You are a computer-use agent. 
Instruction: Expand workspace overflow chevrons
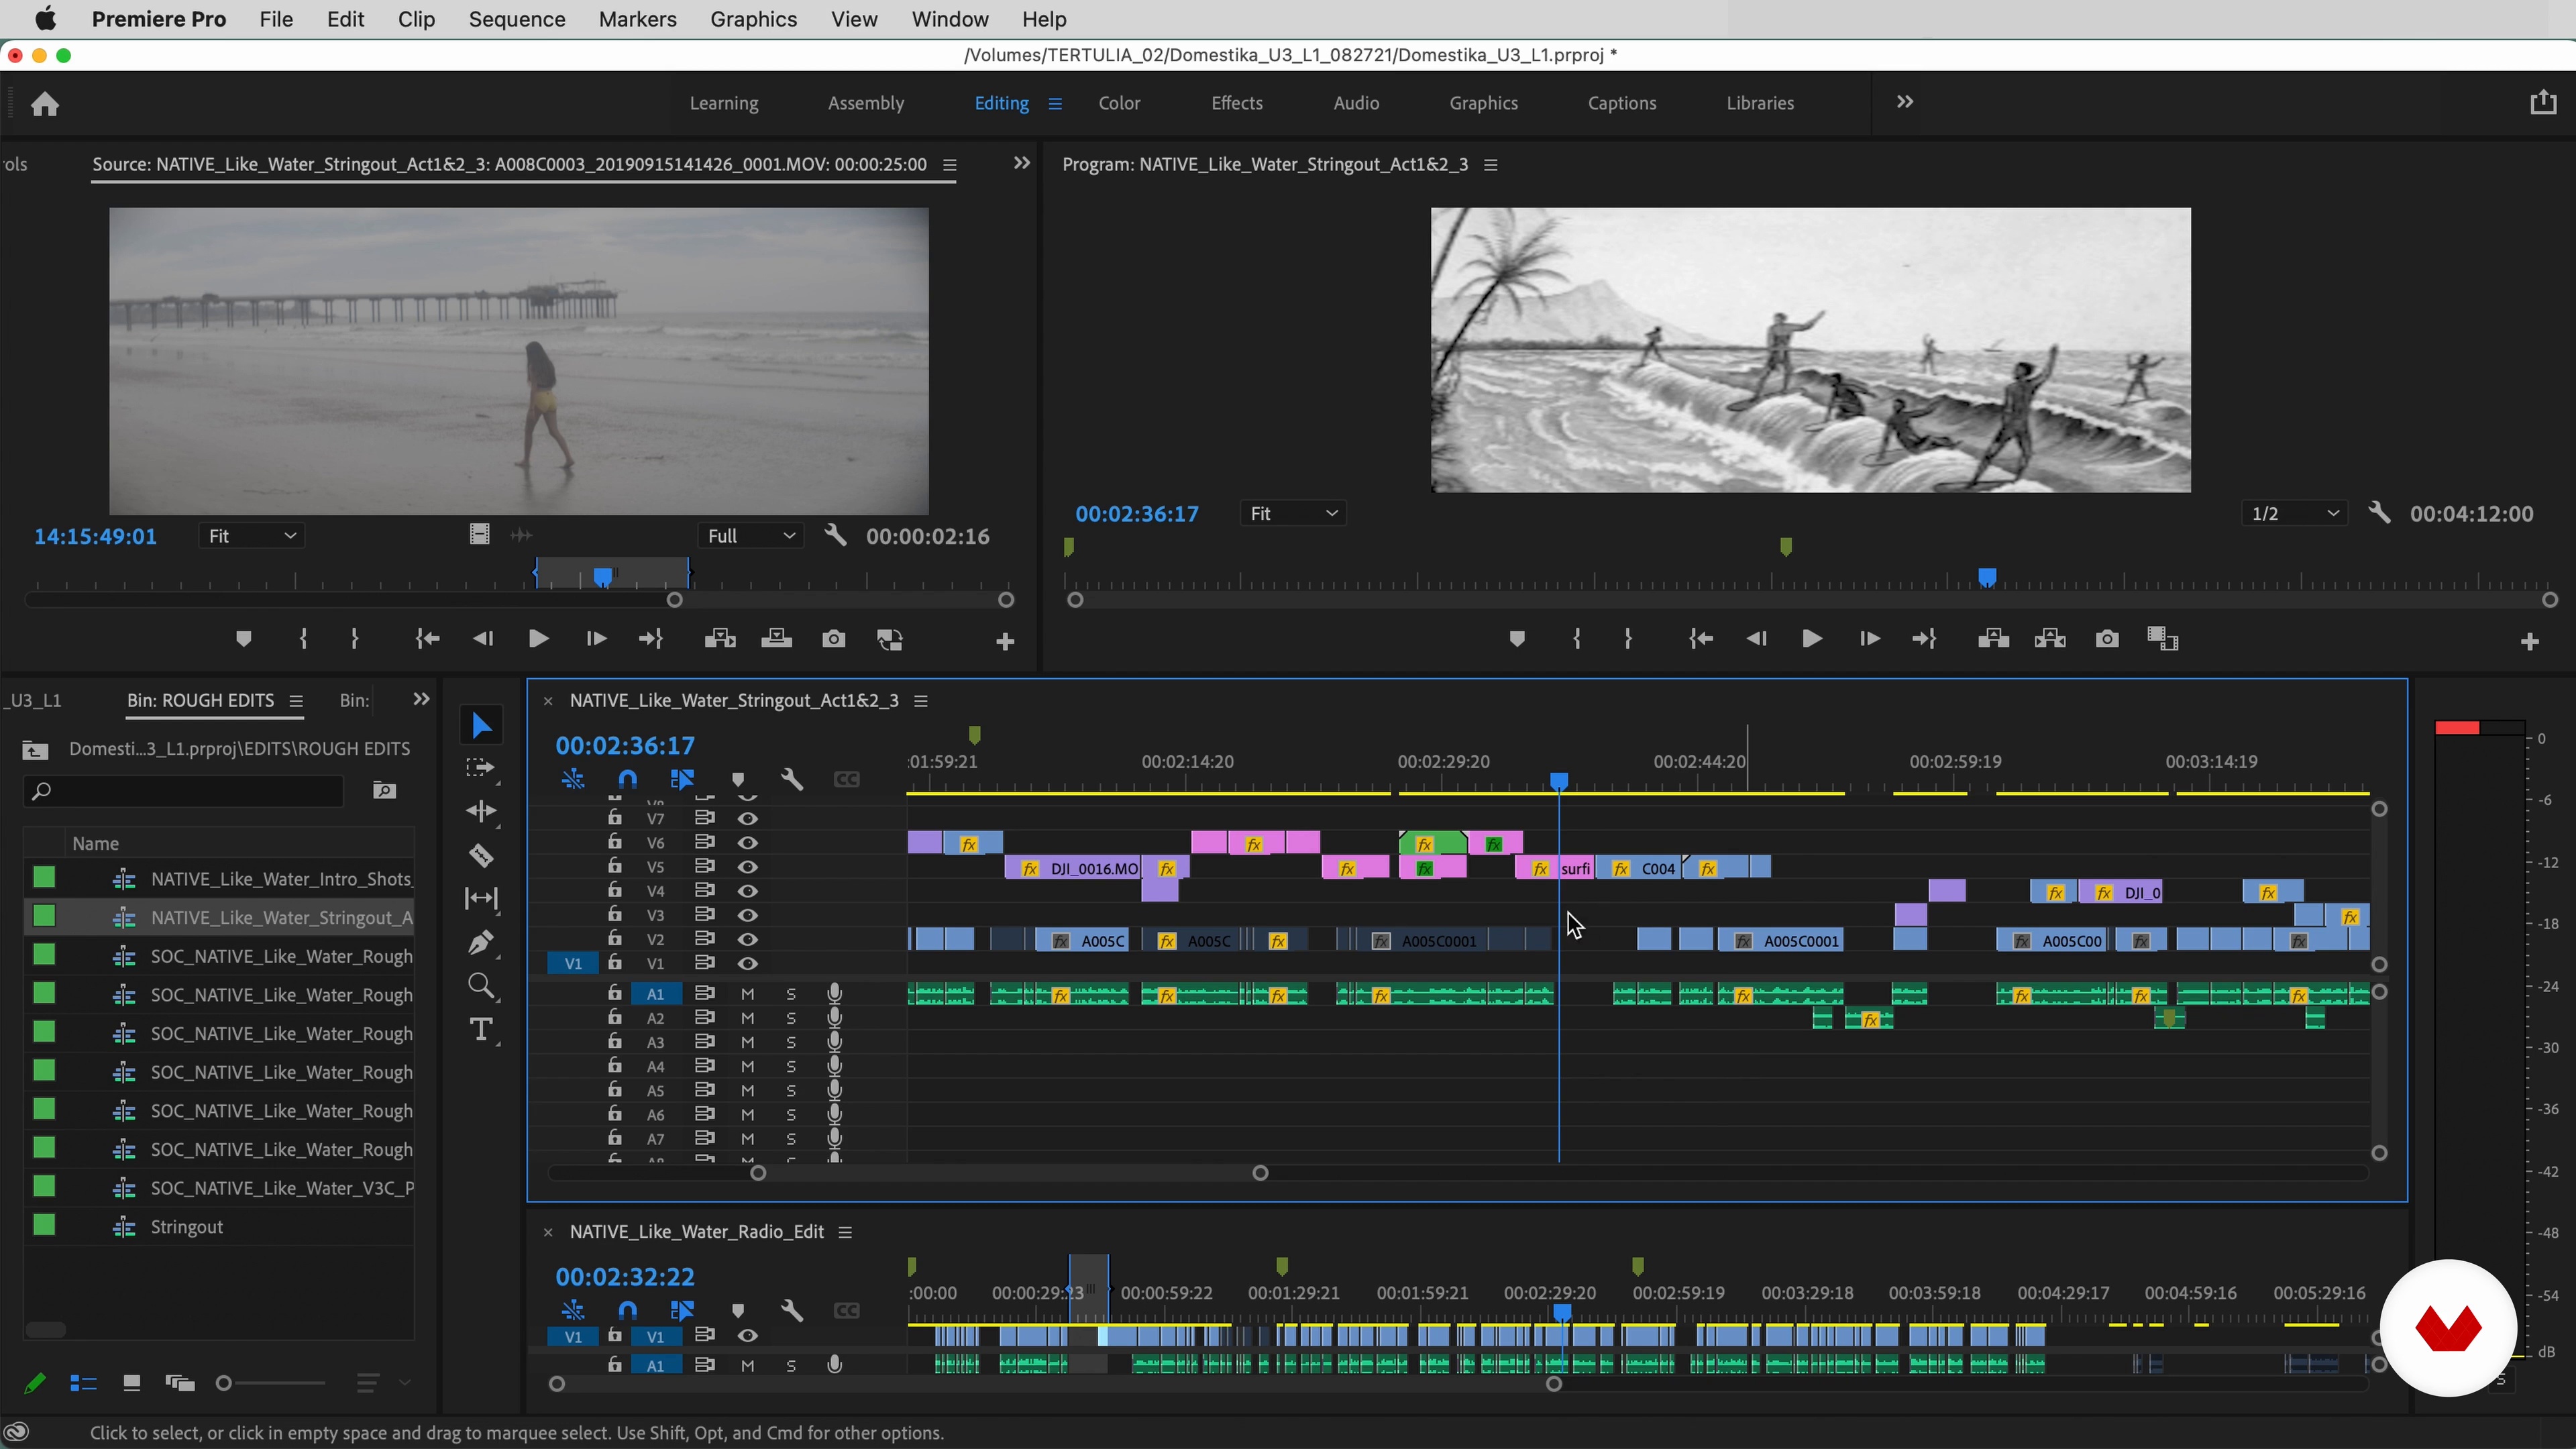point(1904,102)
